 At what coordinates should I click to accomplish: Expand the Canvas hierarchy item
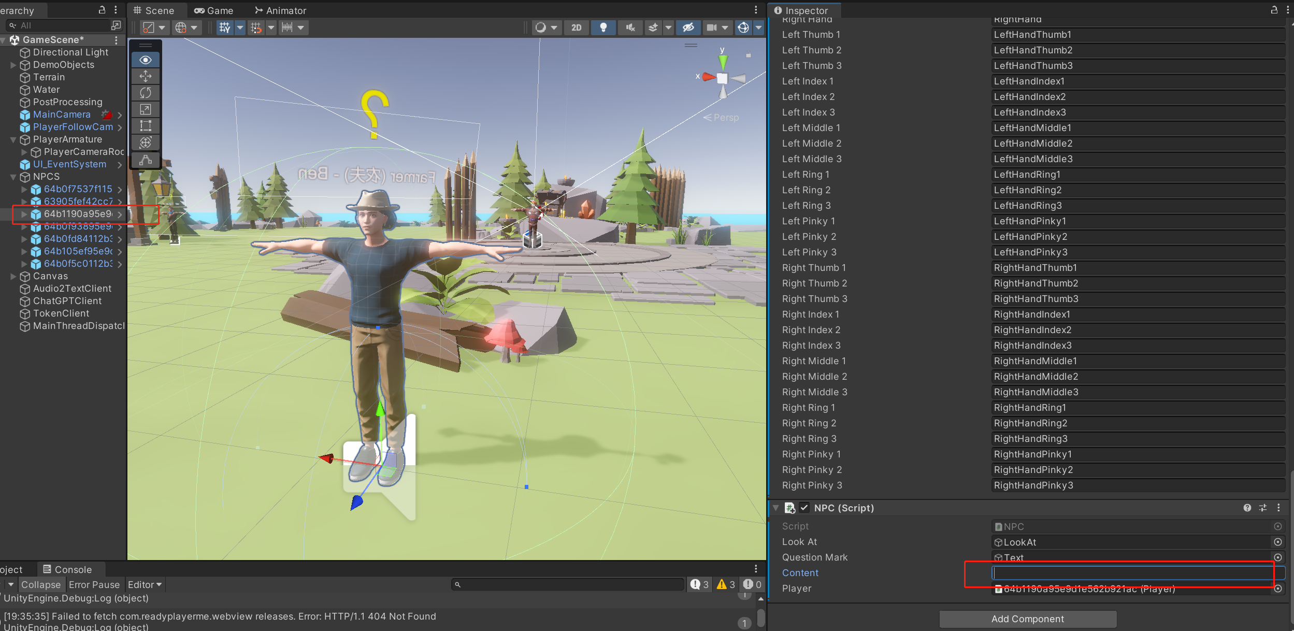[x=12, y=276]
